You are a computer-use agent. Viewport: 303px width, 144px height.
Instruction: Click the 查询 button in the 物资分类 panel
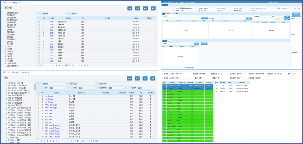[130, 9]
